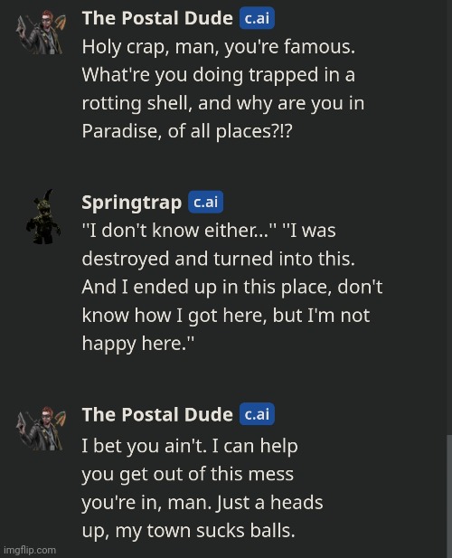Open The Postal Dude avatar beside 'Holy crap' message
This screenshot has height=558, width=452.
(42, 33)
